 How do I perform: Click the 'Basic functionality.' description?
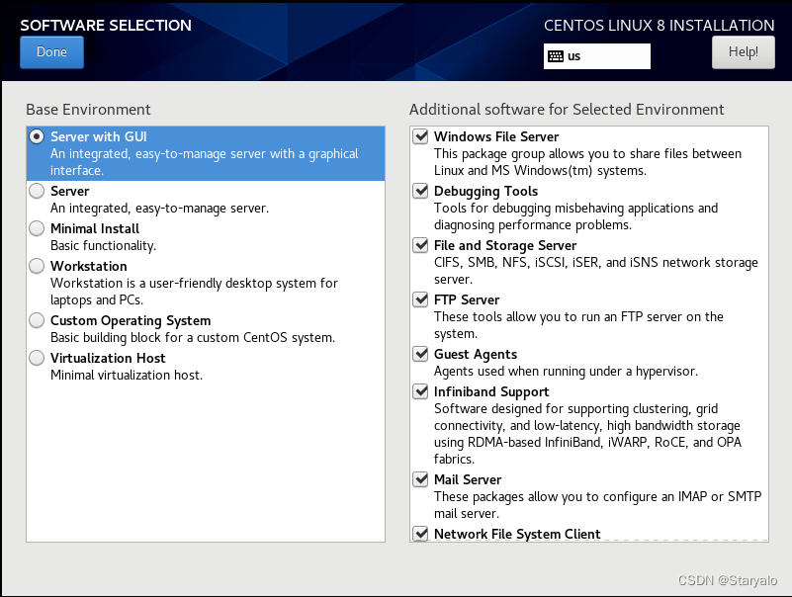pyautogui.click(x=103, y=245)
